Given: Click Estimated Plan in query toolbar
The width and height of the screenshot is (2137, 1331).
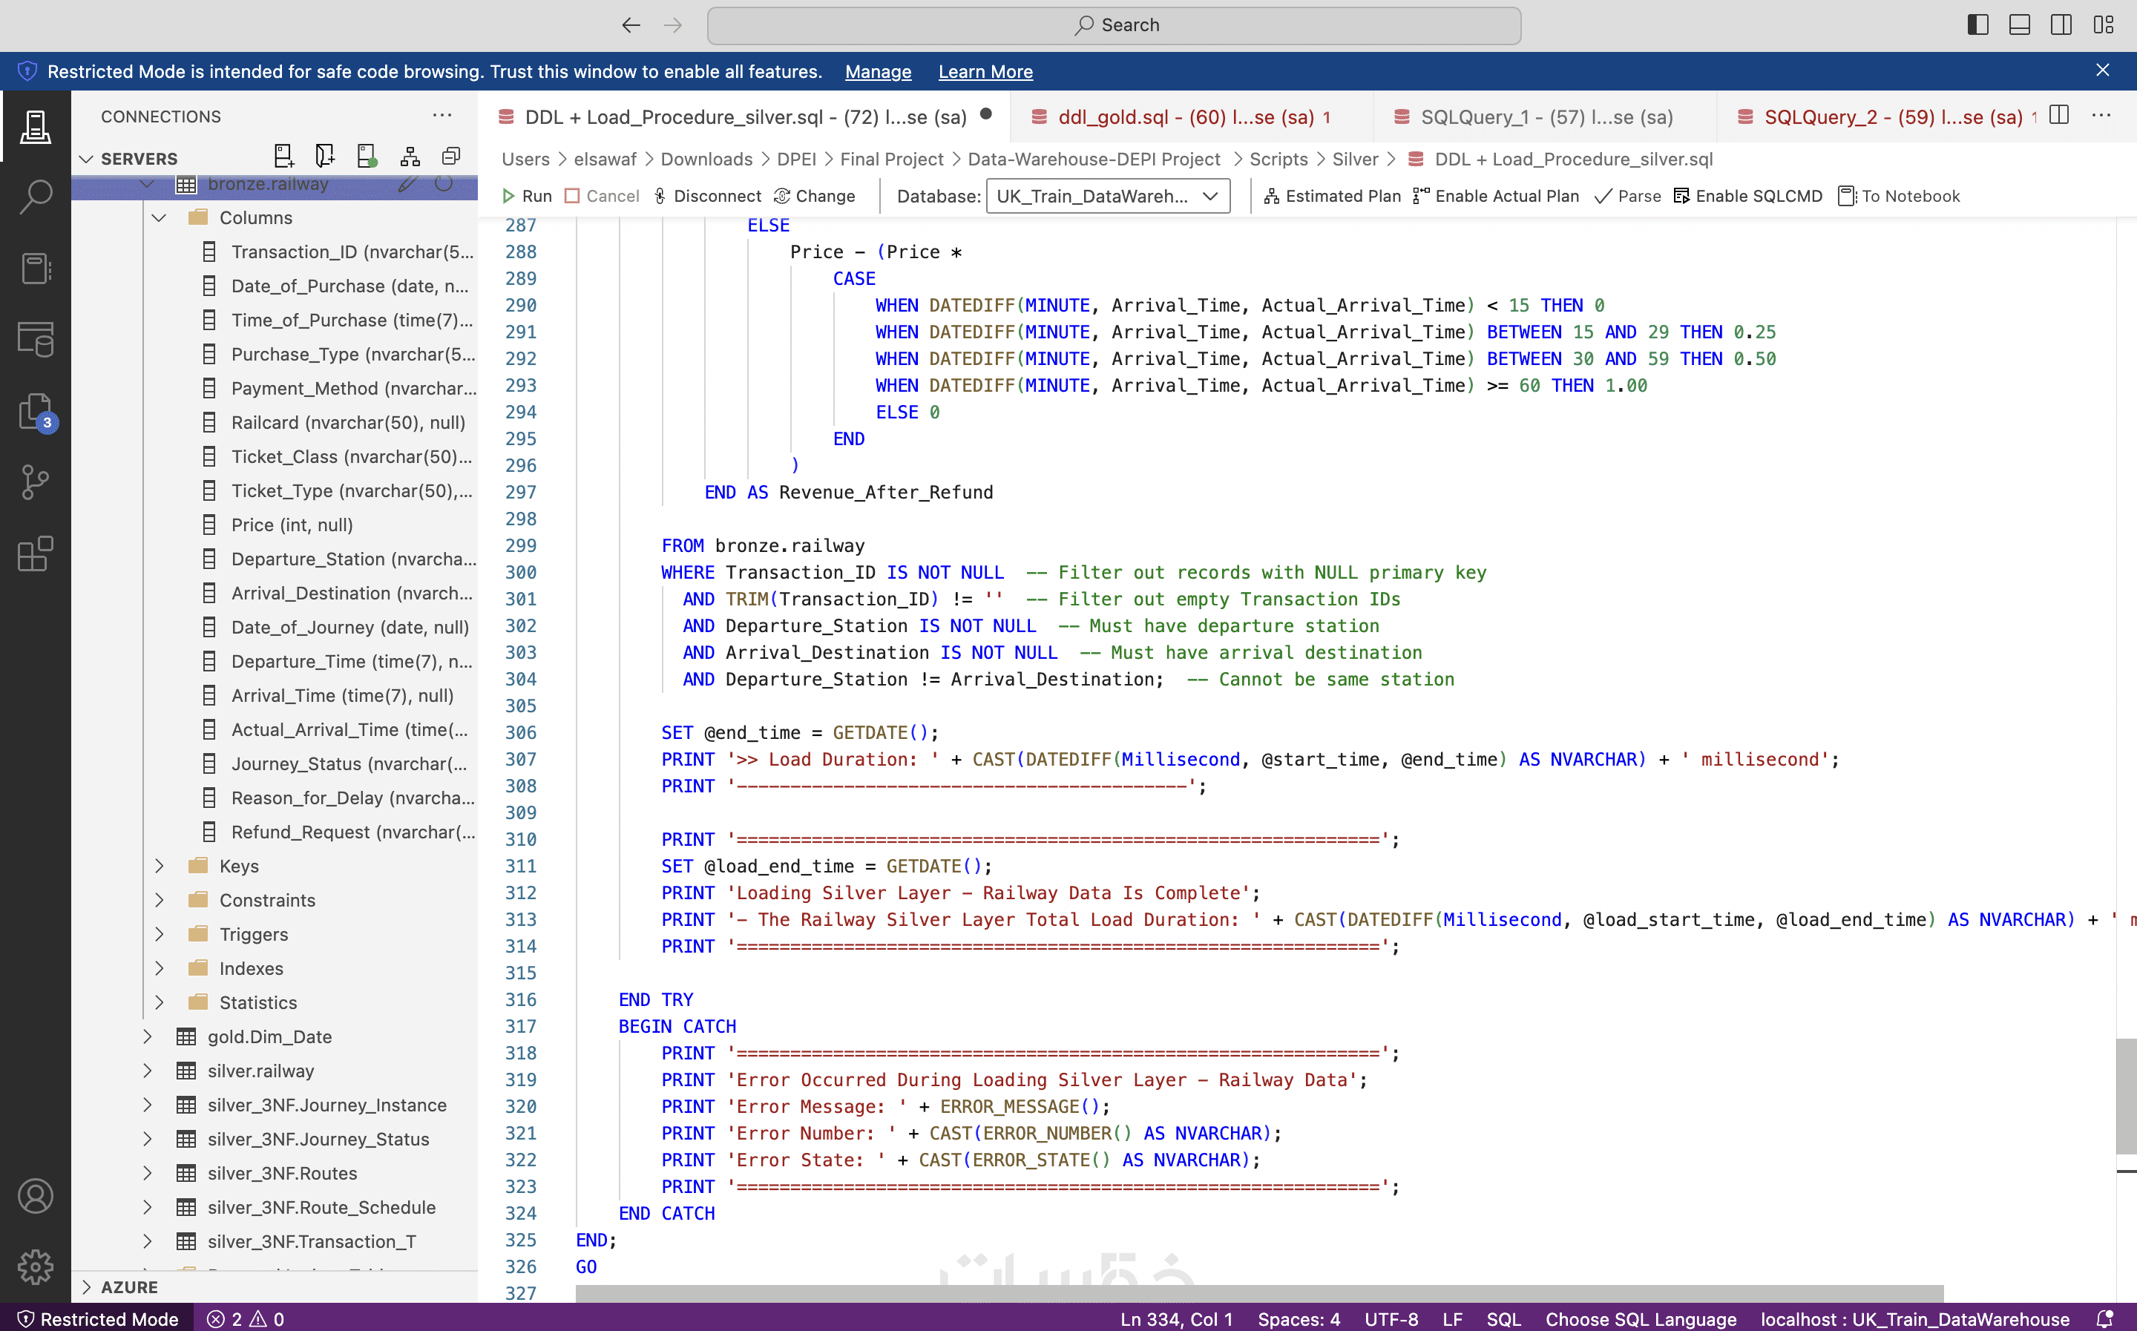Looking at the screenshot, I should pos(1332,197).
